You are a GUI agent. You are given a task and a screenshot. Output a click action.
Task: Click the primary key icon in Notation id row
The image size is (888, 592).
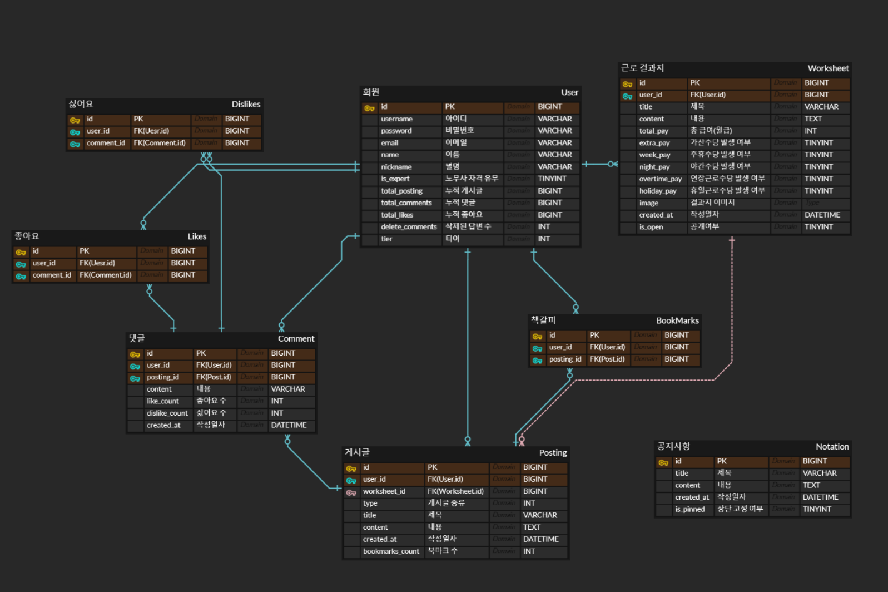point(663,462)
